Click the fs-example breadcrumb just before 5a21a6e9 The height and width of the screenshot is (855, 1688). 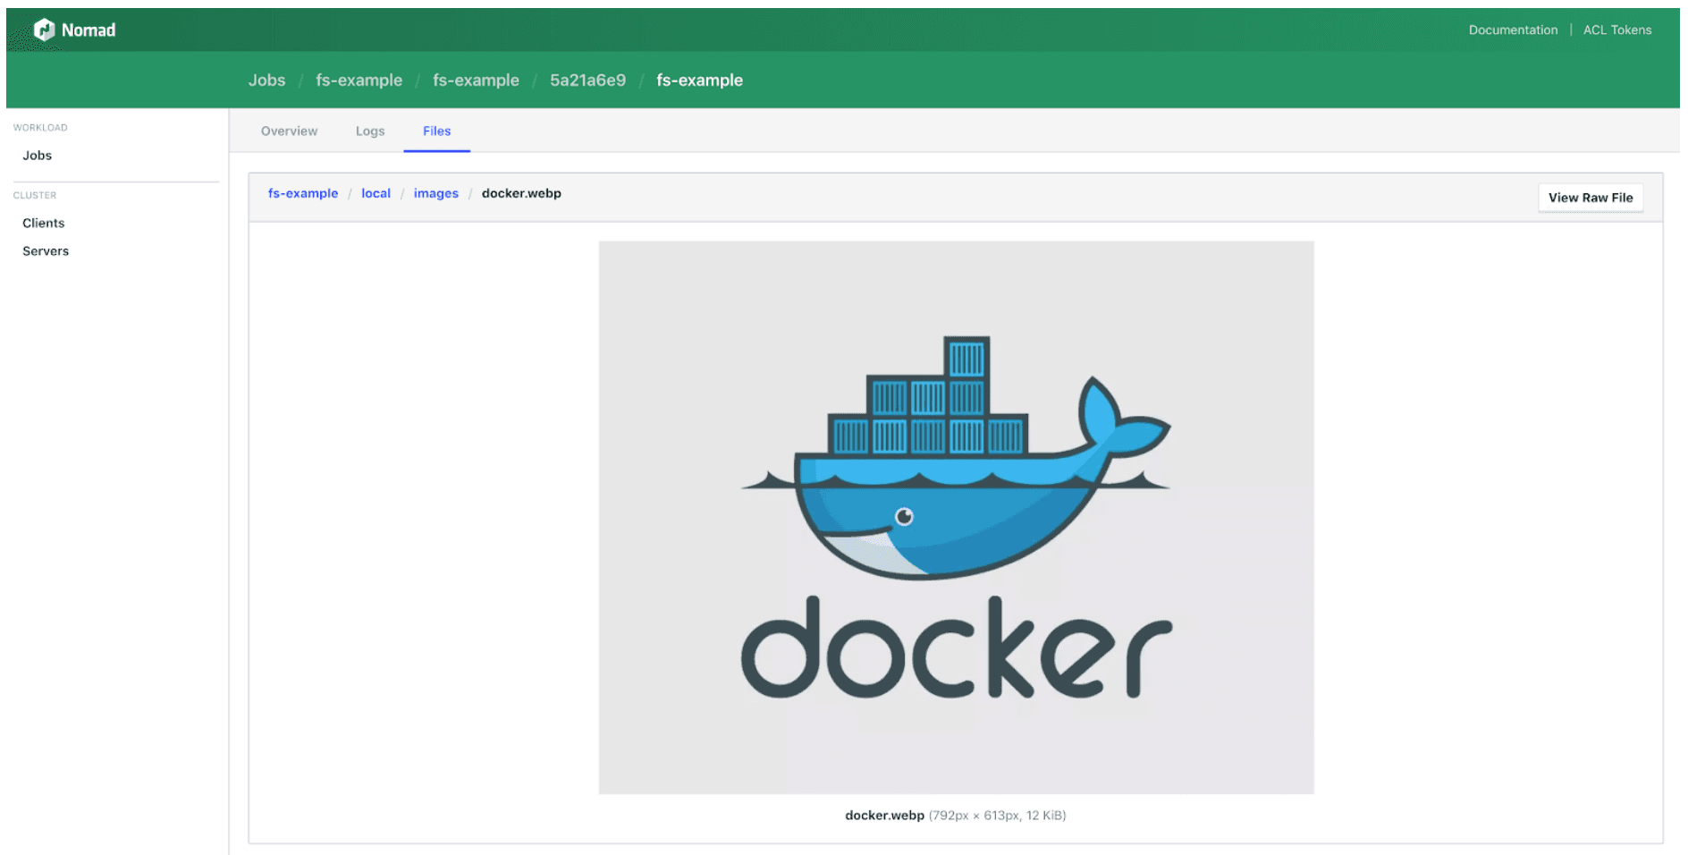476,80
